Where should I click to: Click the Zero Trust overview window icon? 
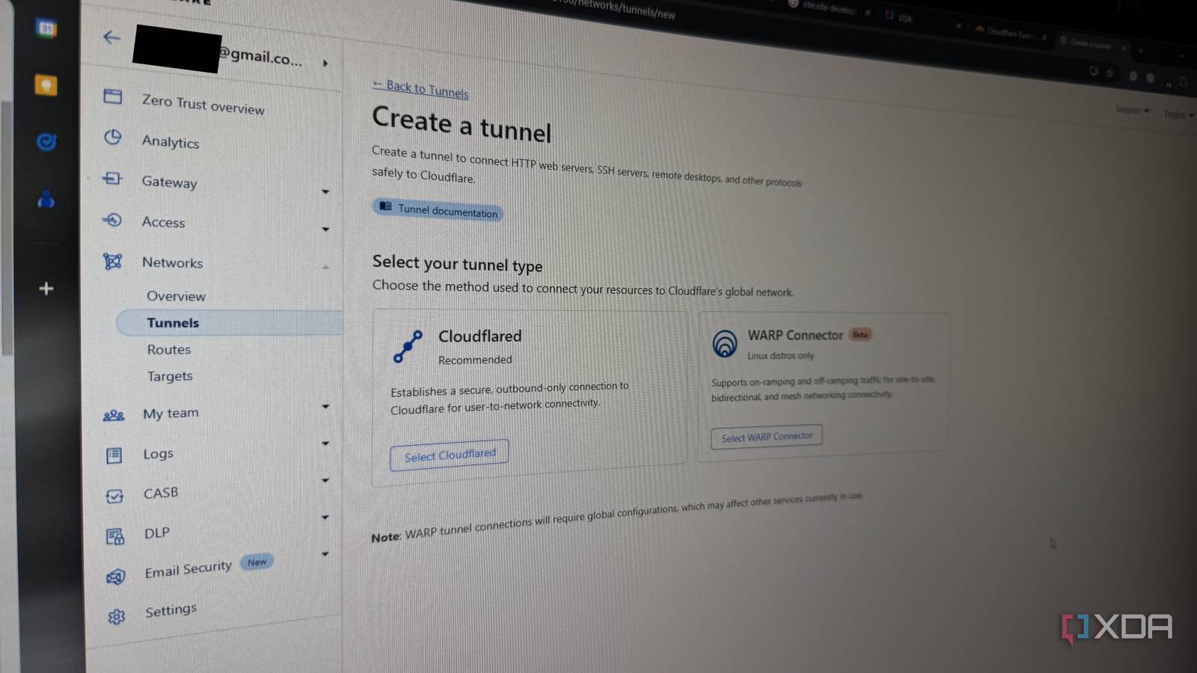113,96
